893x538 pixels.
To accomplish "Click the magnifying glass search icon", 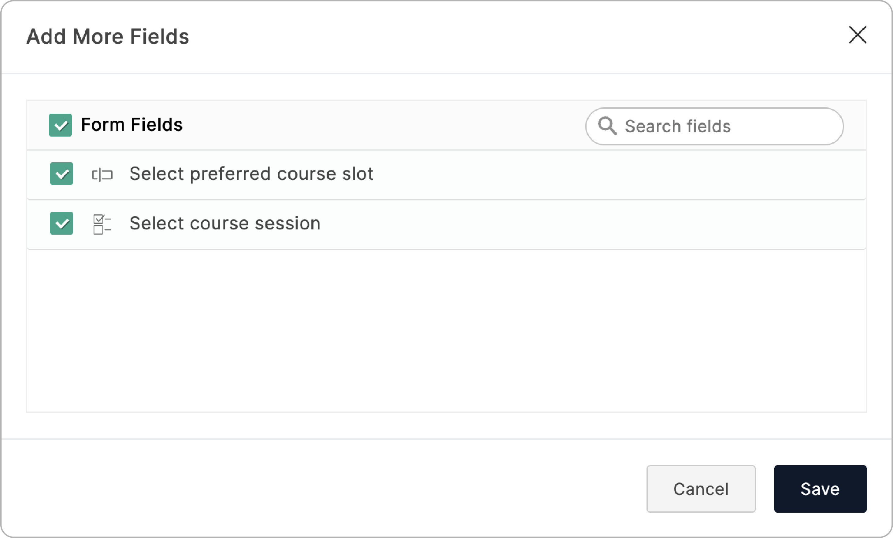I will [607, 126].
